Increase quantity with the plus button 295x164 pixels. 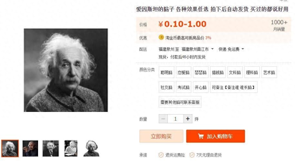[188, 119]
